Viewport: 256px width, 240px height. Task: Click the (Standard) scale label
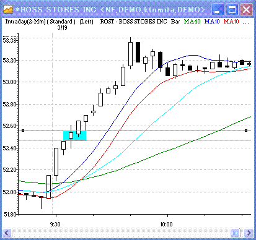click(x=61, y=22)
